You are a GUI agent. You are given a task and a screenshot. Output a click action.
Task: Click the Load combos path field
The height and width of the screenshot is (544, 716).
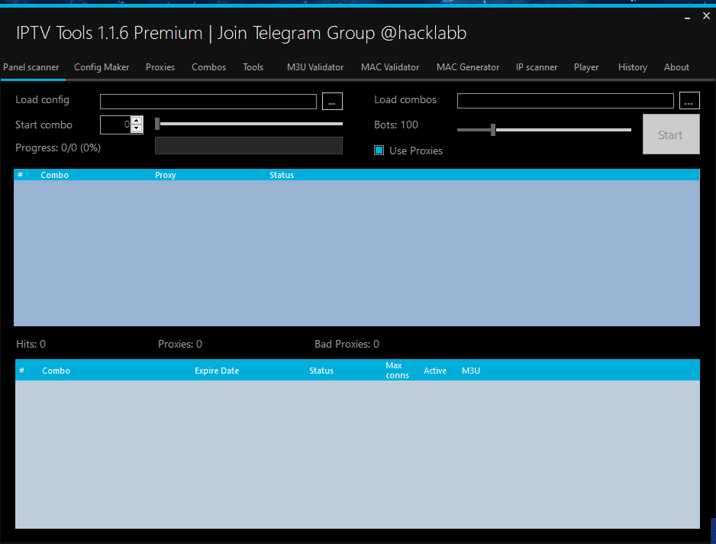click(565, 101)
